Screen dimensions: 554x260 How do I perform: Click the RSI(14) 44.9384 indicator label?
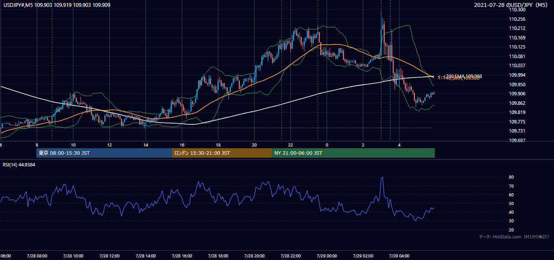19,164
